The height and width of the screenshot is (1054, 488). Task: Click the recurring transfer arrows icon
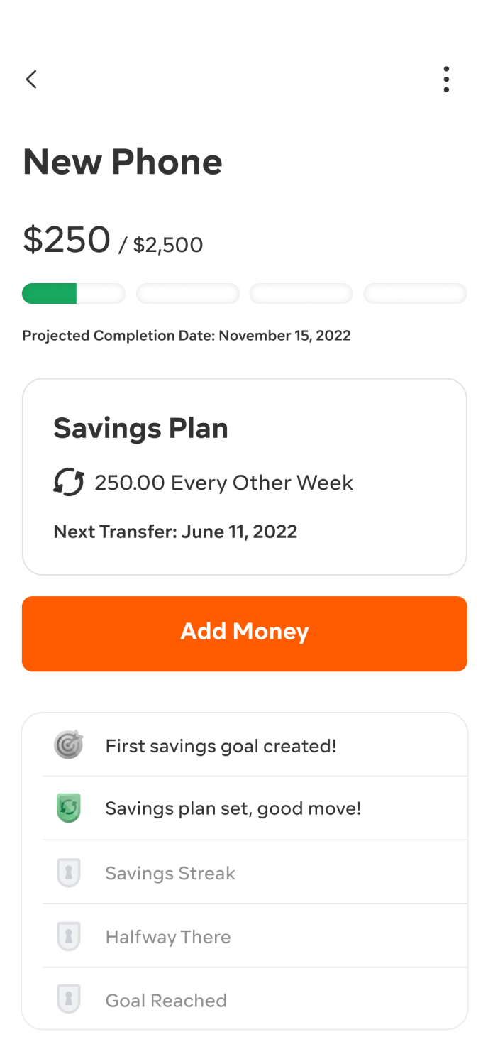coord(69,483)
